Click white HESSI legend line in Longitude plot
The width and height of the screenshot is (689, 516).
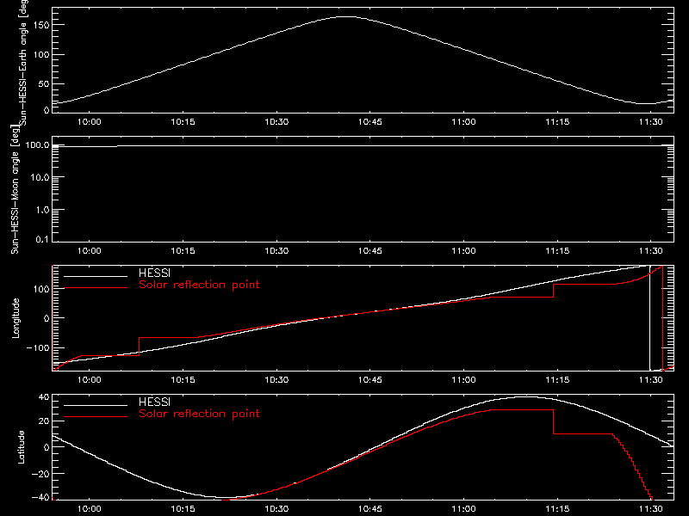[96, 276]
